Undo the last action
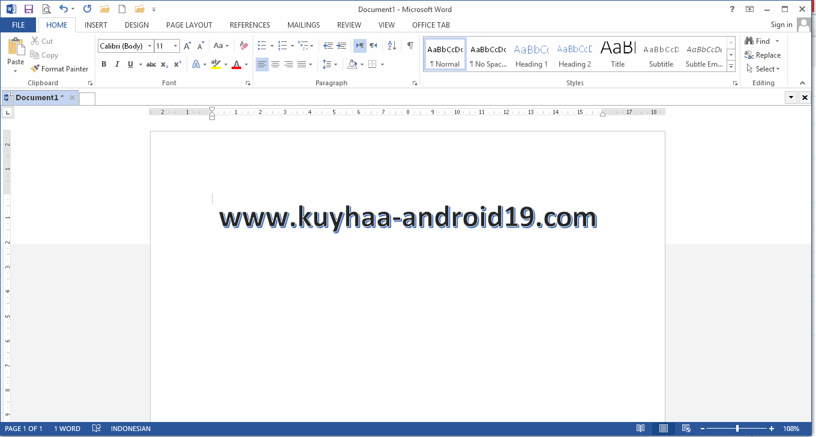816x437 pixels. tap(64, 9)
